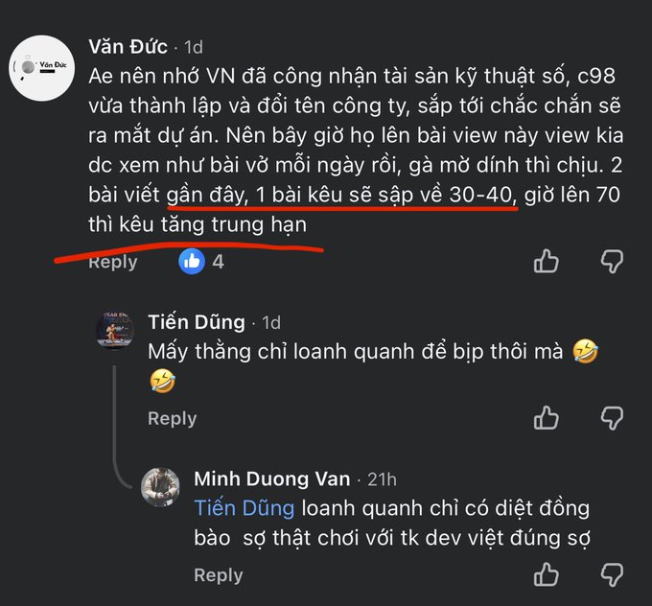Dislike Minh Duong Van's reply
The width and height of the screenshot is (652, 606).
tap(611, 574)
